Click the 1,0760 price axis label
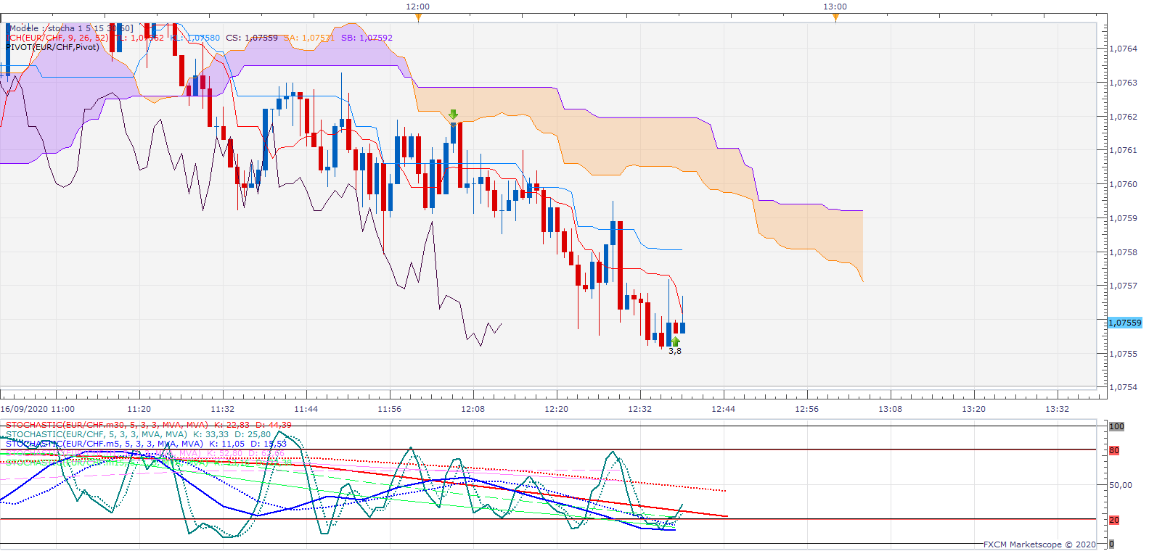 point(1124,184)
